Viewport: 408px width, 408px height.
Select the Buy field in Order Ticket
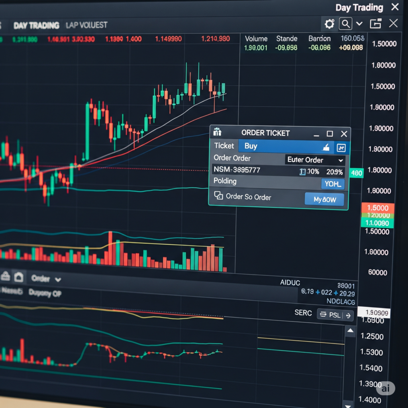[x=279, y=146]
